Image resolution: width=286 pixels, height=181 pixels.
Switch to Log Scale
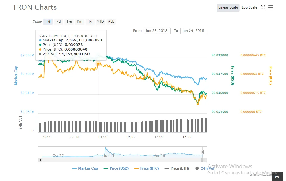coord(249,7)
